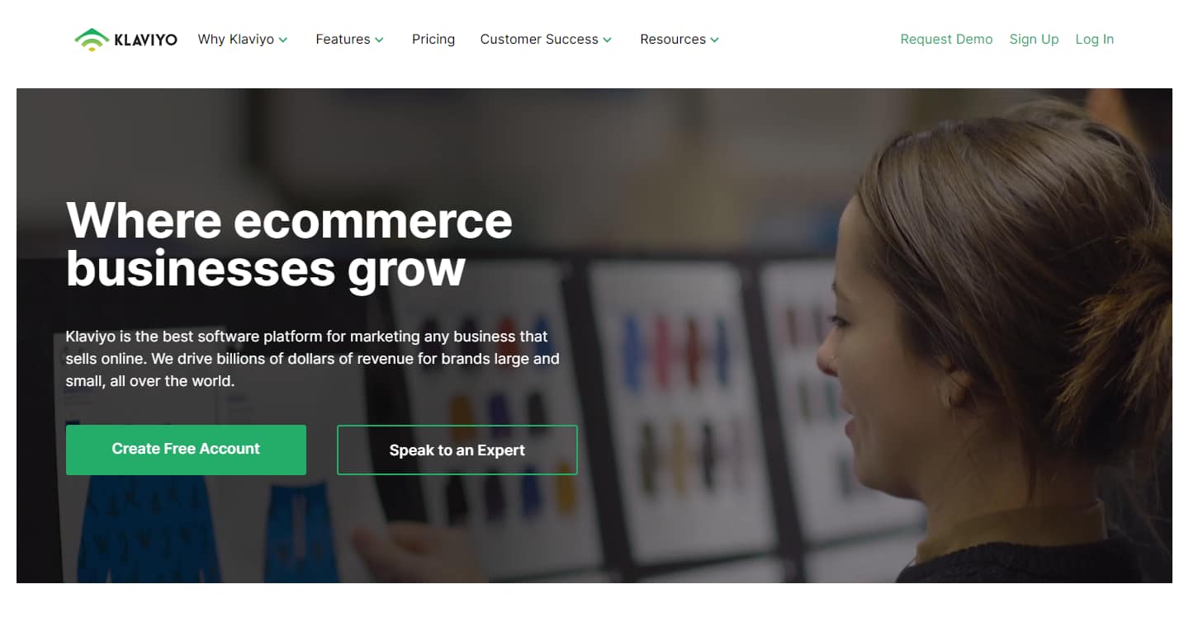
Task: Expand the chevron next to Why Klaviyo
Action: (283, 40)
